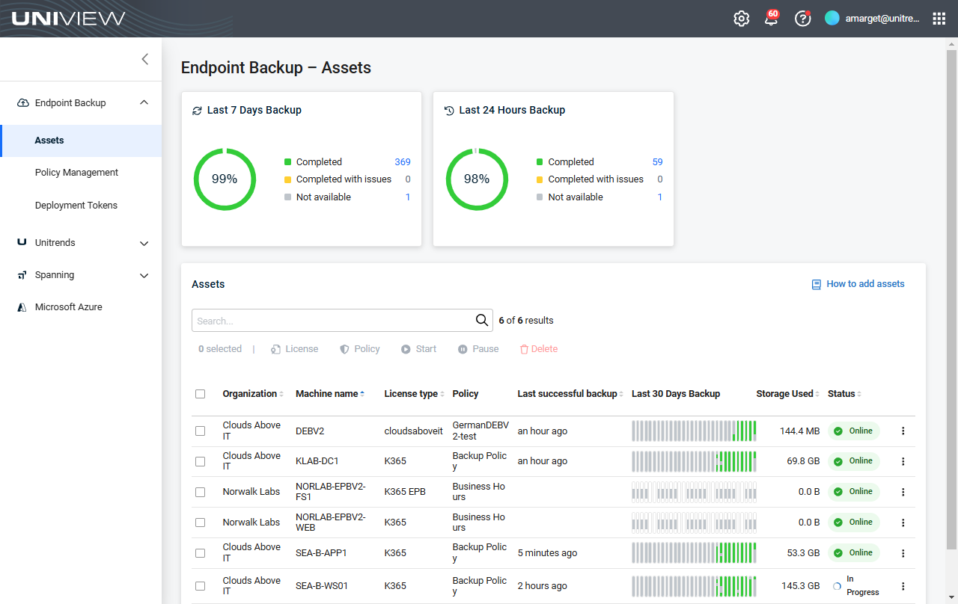Check the NORLAB-EPBV2-WEB row checkbox
Image resolution: width=958 pixels, height=604 pixels.
click(x=200, y=523)
